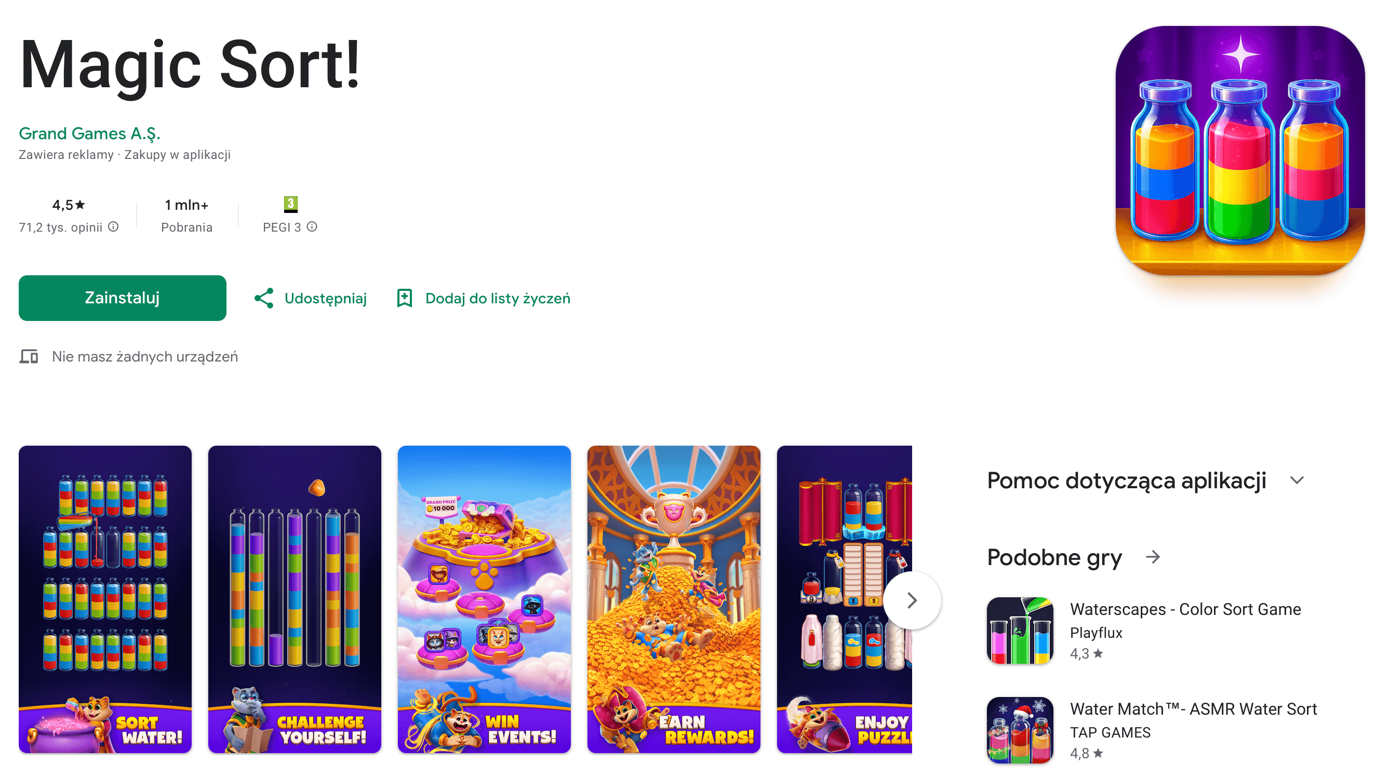Image resolution: width=1390 pixels, height=777 pixels.
Task: Open Waterscapes - Color Sort Game listing
Action: tap(1185, 609)
